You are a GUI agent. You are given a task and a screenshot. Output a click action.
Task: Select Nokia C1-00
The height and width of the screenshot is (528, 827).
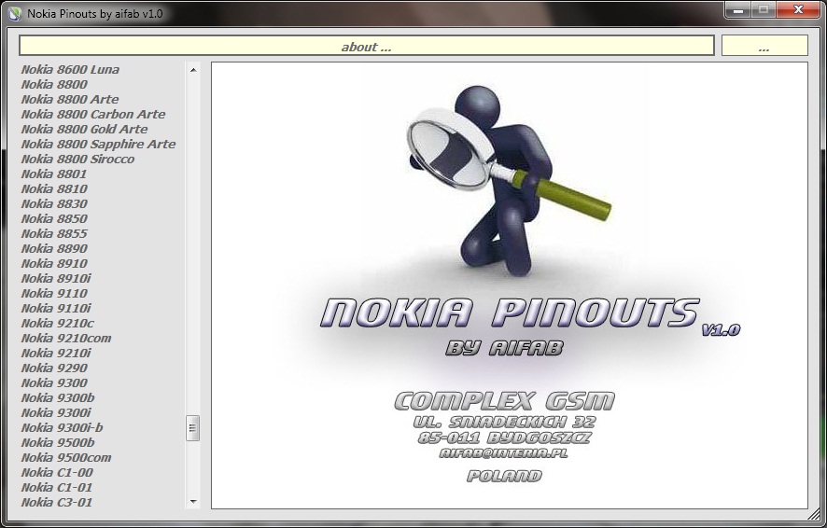click(x=57, y=473)
